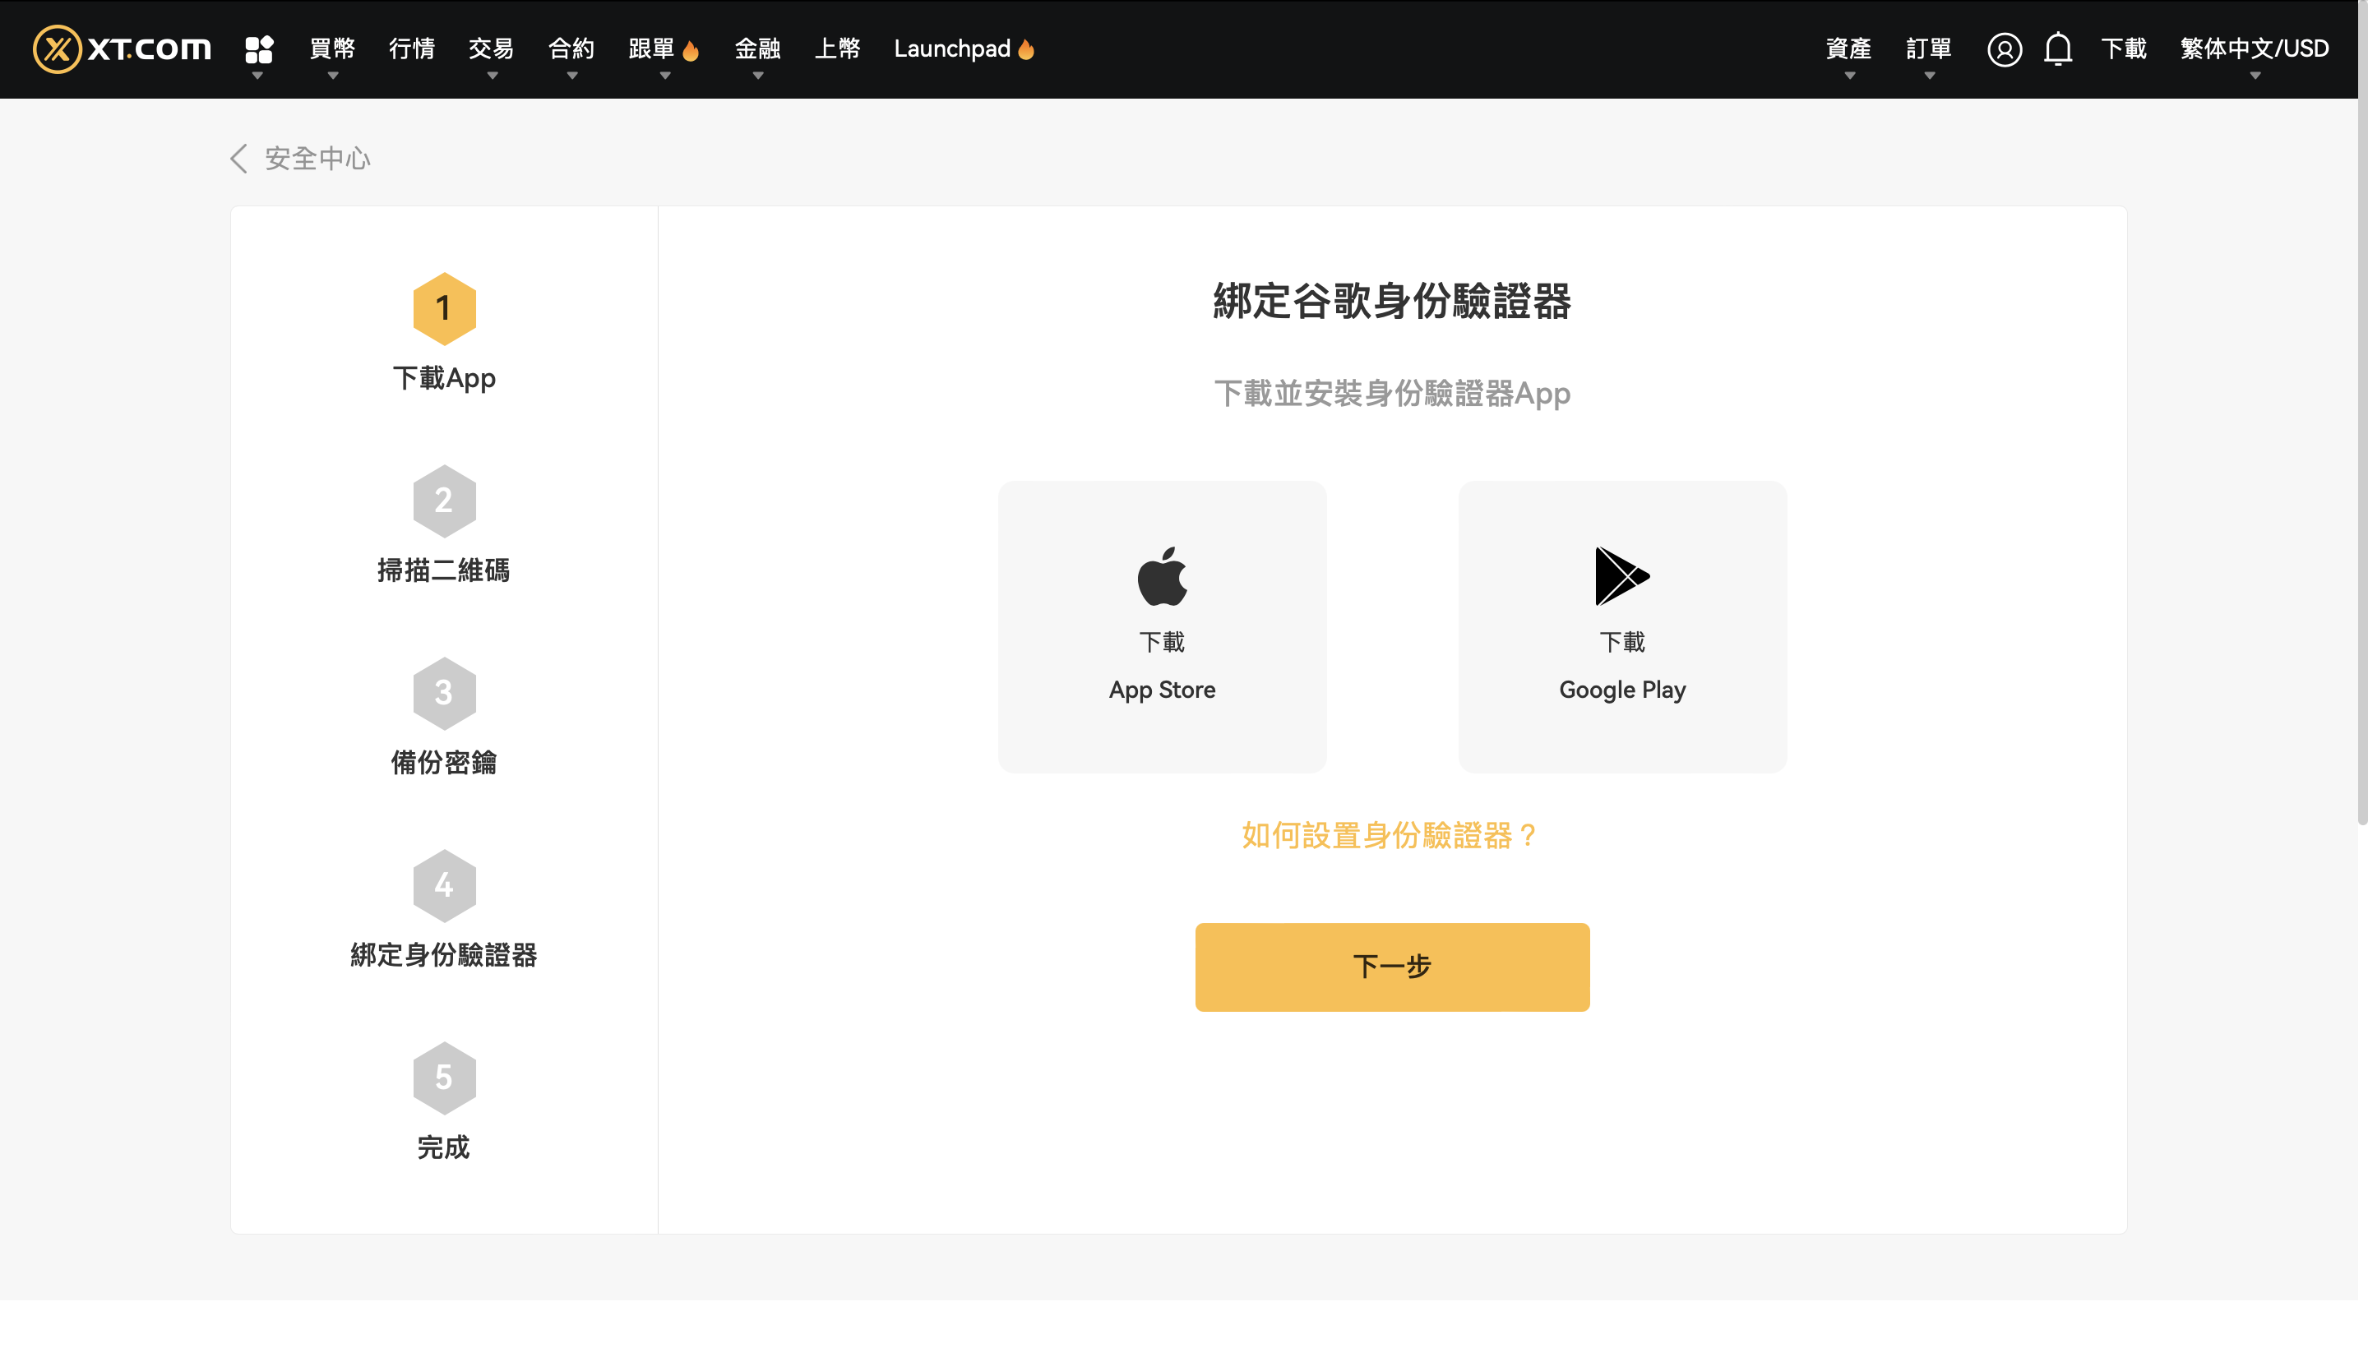Click step 1 hexagon 下載App
Screen dimensions: 2368x1348
point(445,308)
